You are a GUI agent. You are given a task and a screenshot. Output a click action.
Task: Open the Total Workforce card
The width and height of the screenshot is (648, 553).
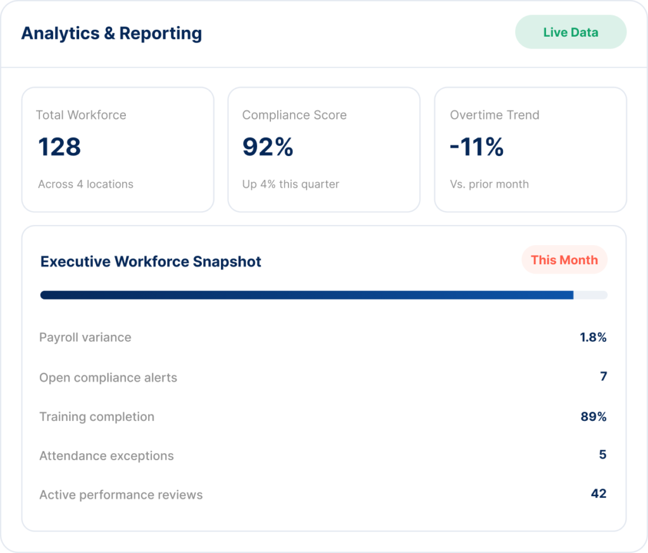point(118,149)
